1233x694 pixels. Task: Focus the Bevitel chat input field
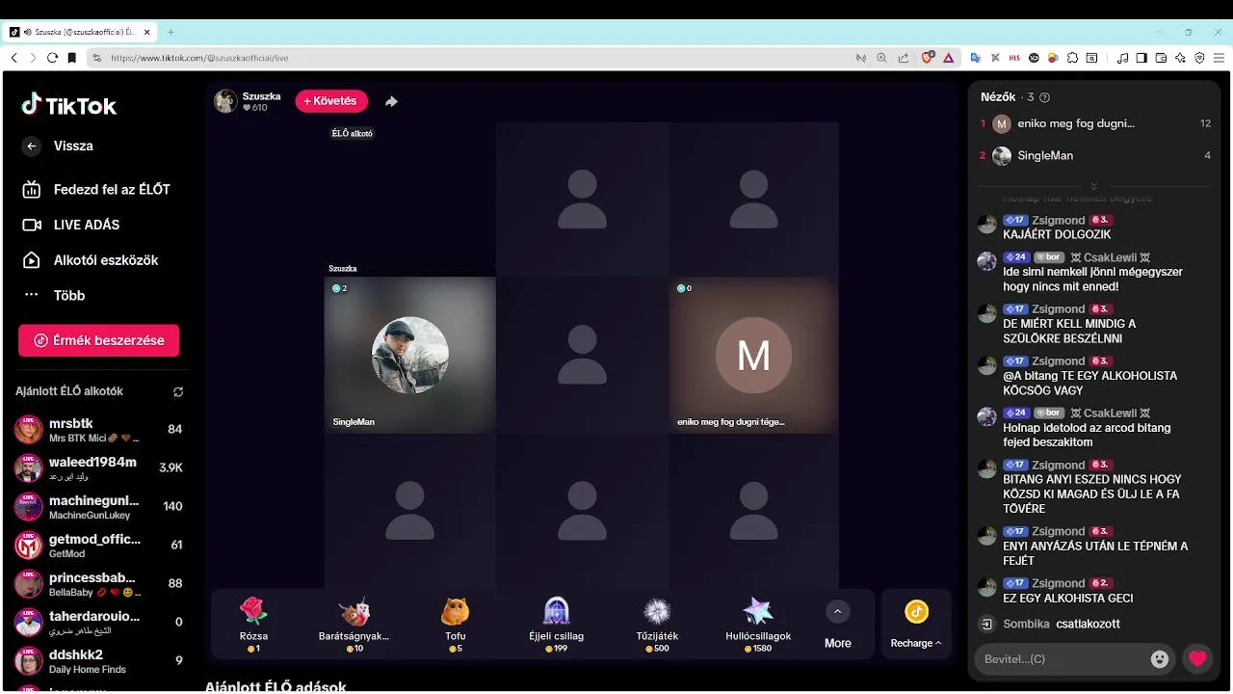(1060, 659)
